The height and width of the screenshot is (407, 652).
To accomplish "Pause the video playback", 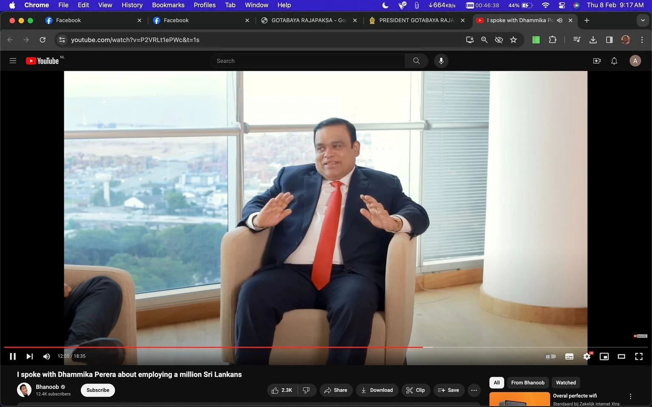I will [13, 357].
